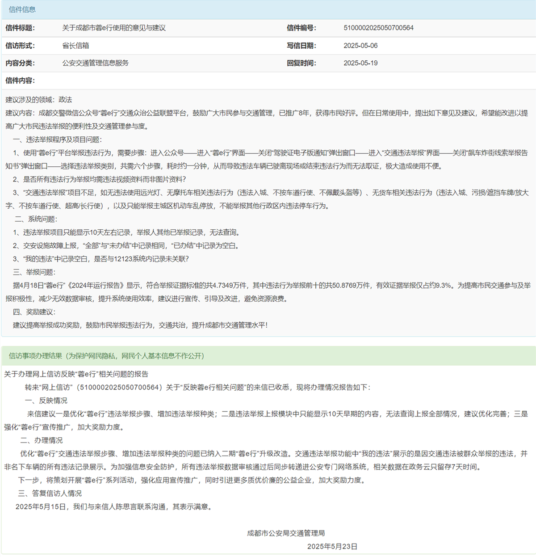Click the value 省长信箱

(75, 46)
